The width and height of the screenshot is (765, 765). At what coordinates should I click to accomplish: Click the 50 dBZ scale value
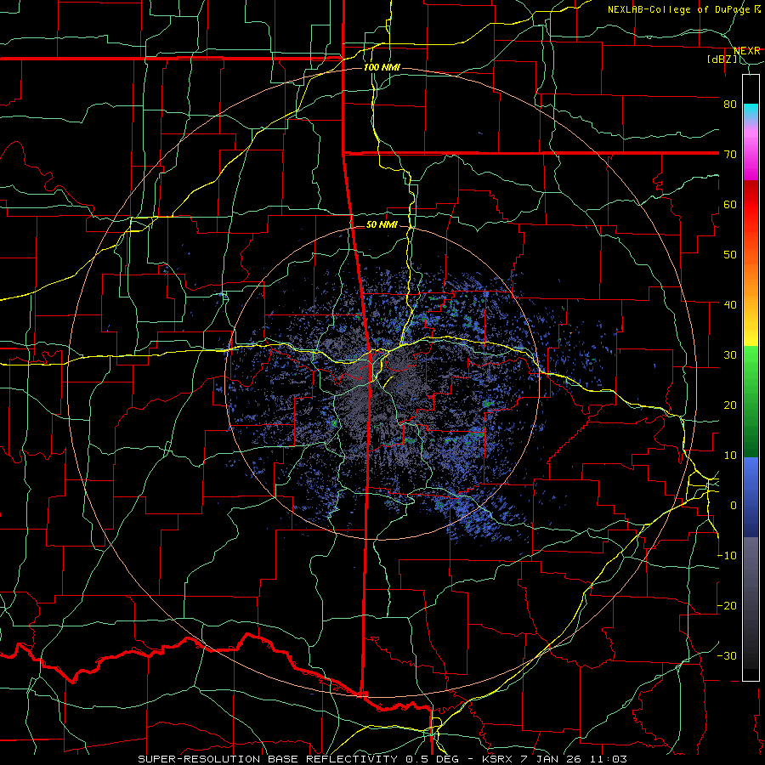pos(730,255)
